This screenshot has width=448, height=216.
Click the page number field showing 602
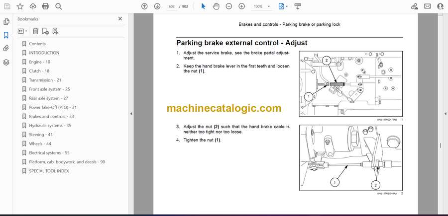pos(171,6)
